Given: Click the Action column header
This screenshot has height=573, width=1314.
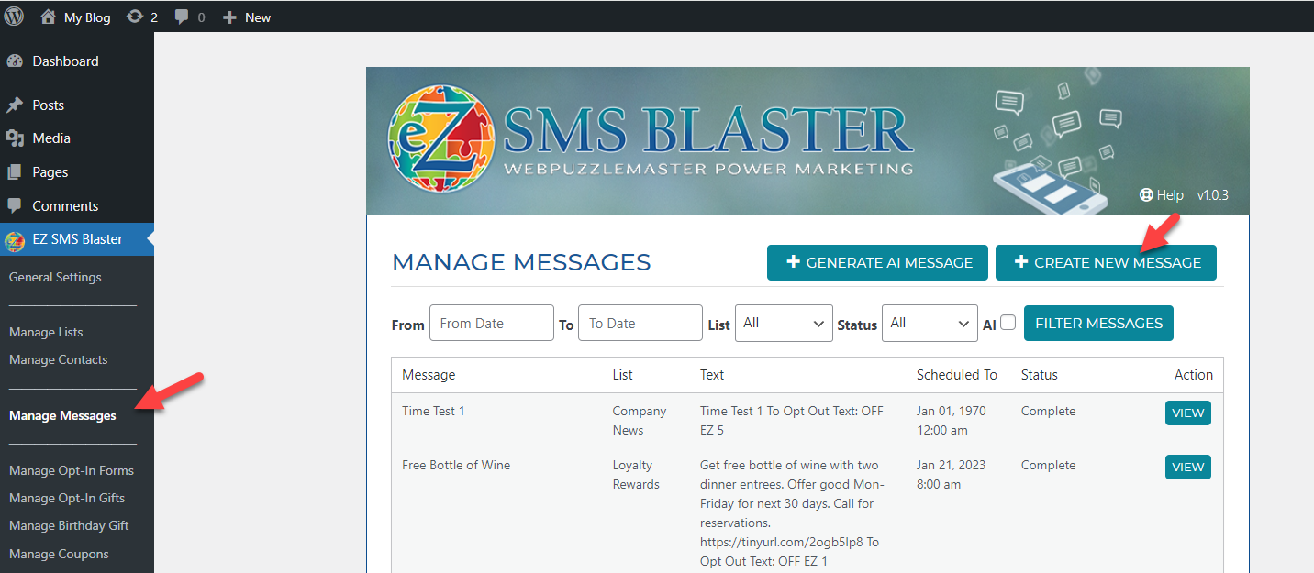Looking at the screenshot, I should 1194,374.
